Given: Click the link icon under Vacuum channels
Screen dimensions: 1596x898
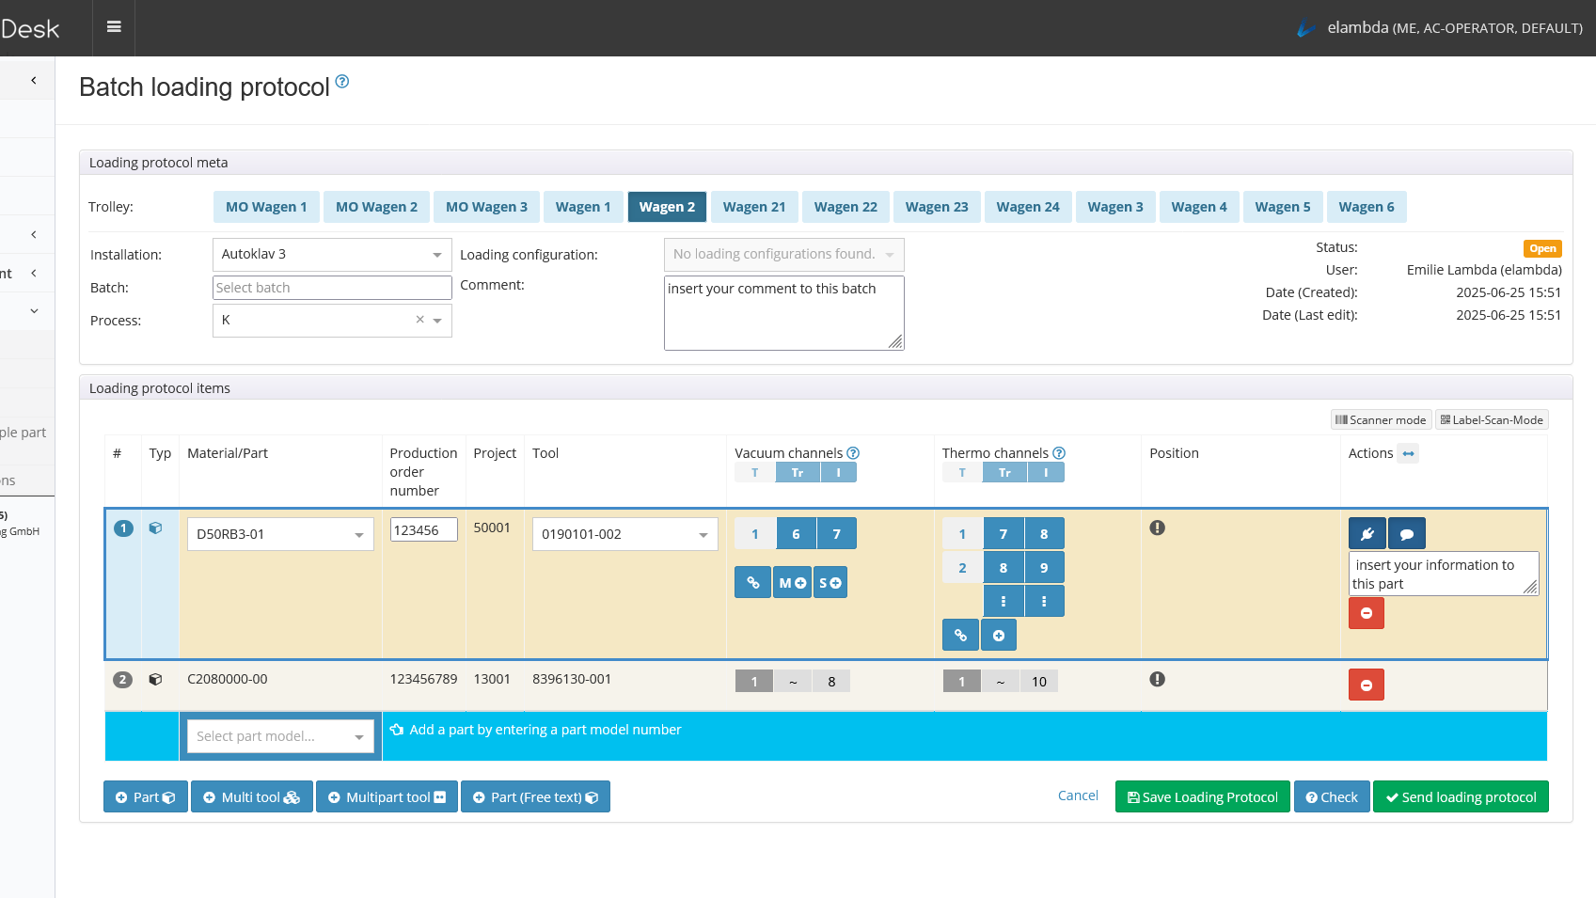Looking at the screenshot, I should pos(752,582).
